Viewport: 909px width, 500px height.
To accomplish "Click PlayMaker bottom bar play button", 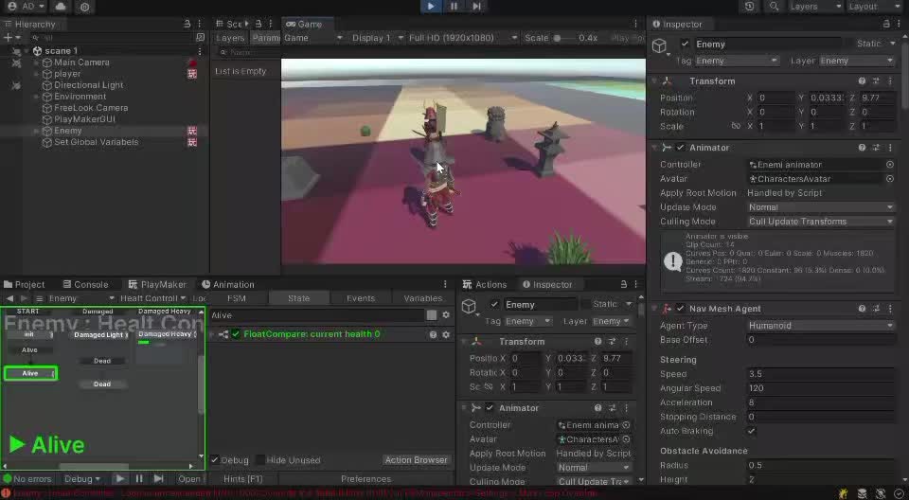I will (x=119, y=479).
